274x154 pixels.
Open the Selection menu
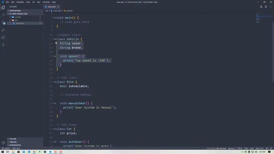20,2
